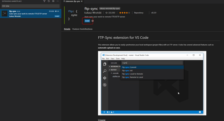Click the small Install button in the ftp-sync list row
Screen dimensions: 224x121
(x=57, y=16)
